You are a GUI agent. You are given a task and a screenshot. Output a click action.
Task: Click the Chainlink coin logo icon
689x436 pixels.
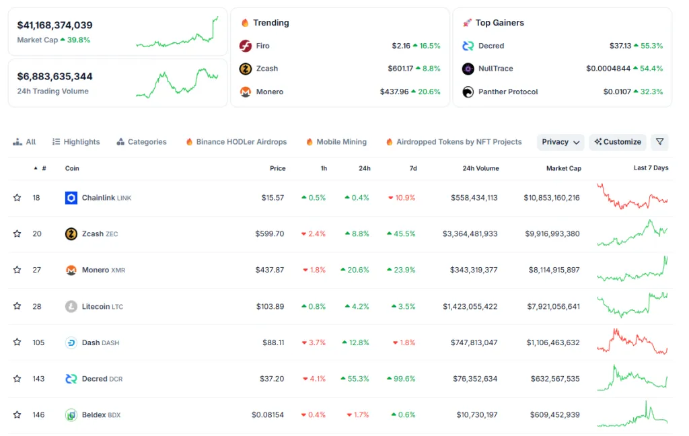click(71, 198)
